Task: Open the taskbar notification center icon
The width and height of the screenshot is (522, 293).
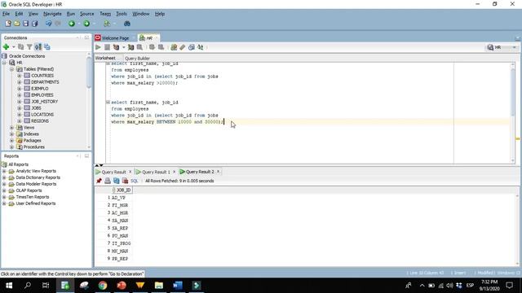Action: [x=509, y=286]
